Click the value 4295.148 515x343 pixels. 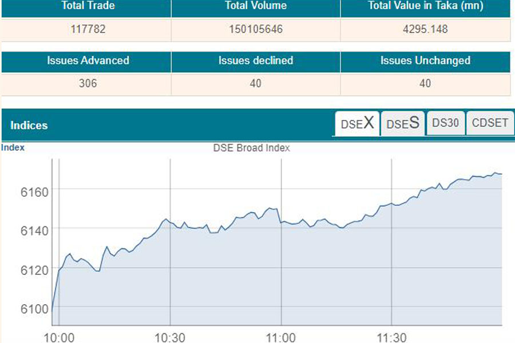425,29
